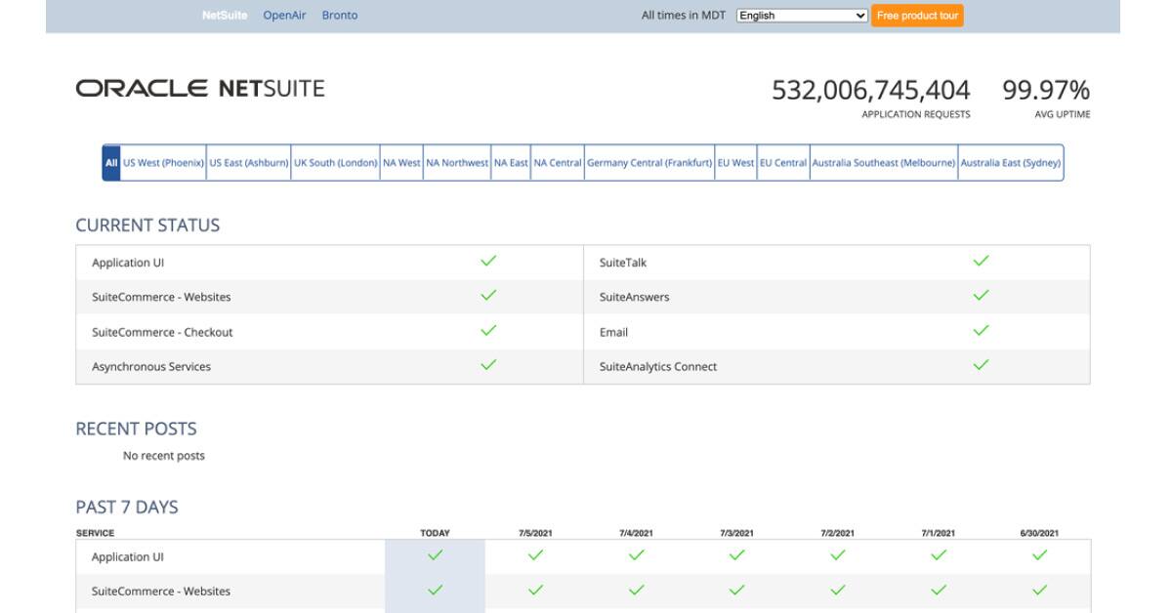Click SuiteCommerce - Websites checkmark for 6/30/2021
Image resolution: width=1172 pixels, height=613 pixels.
pyautogui.click(x=1039, y=590)
